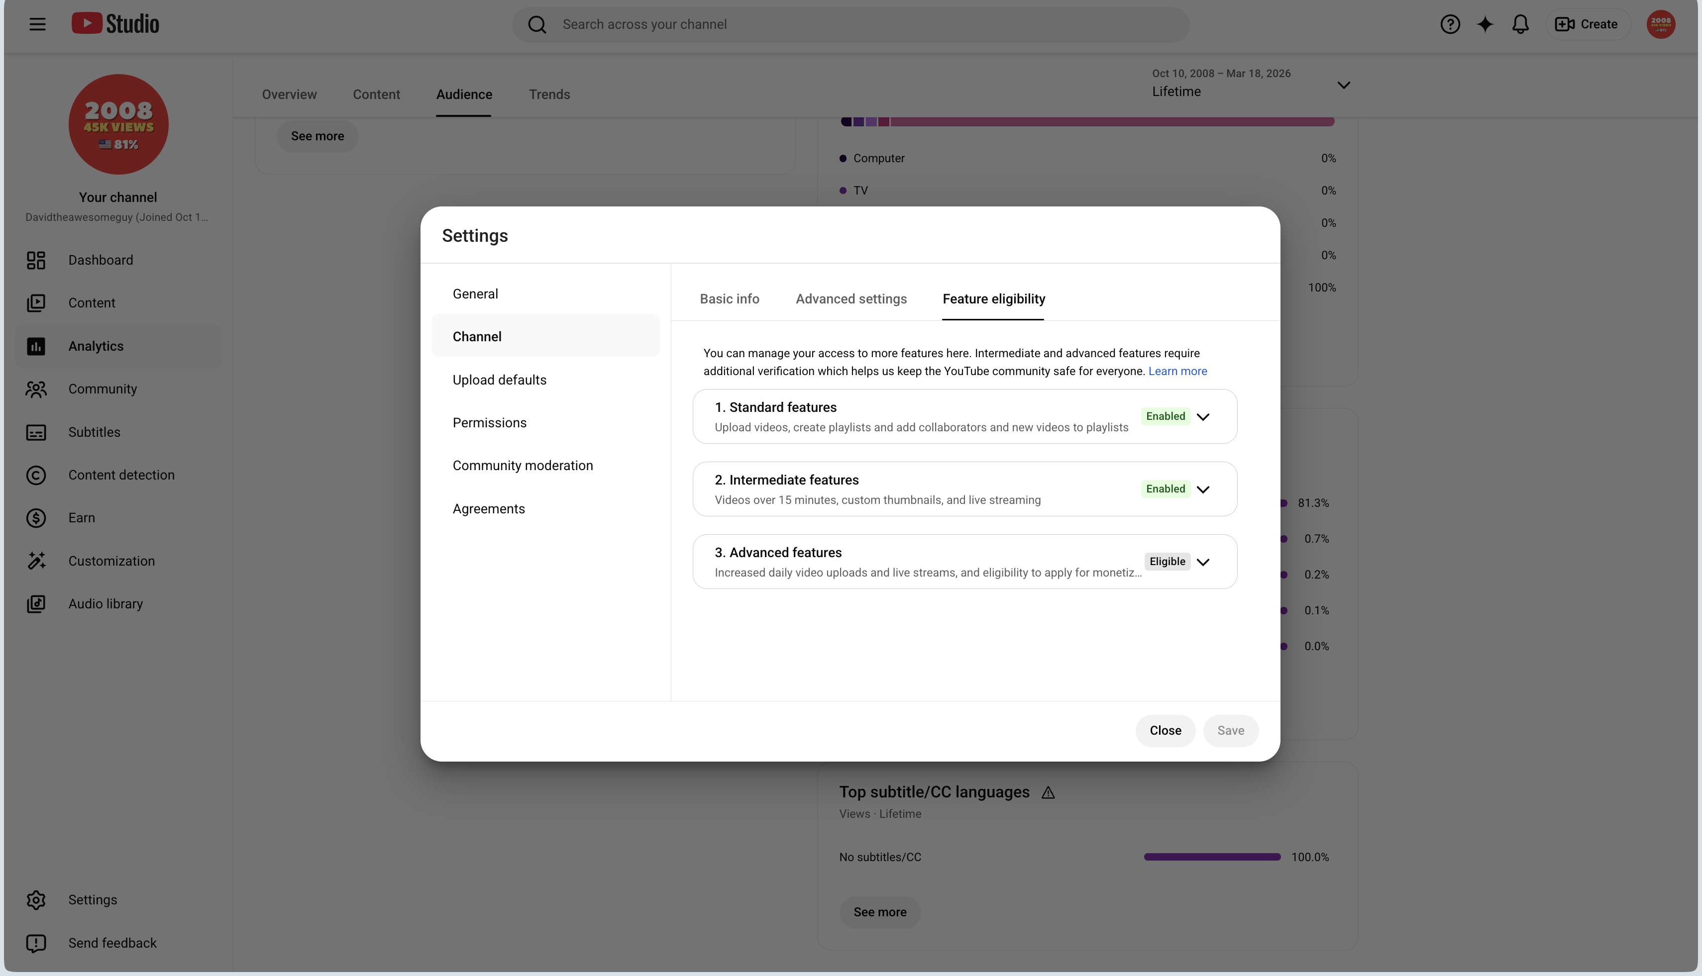
Task: Click the sparkle Ask Studio icon
Action: click(x=1486, y=24)
